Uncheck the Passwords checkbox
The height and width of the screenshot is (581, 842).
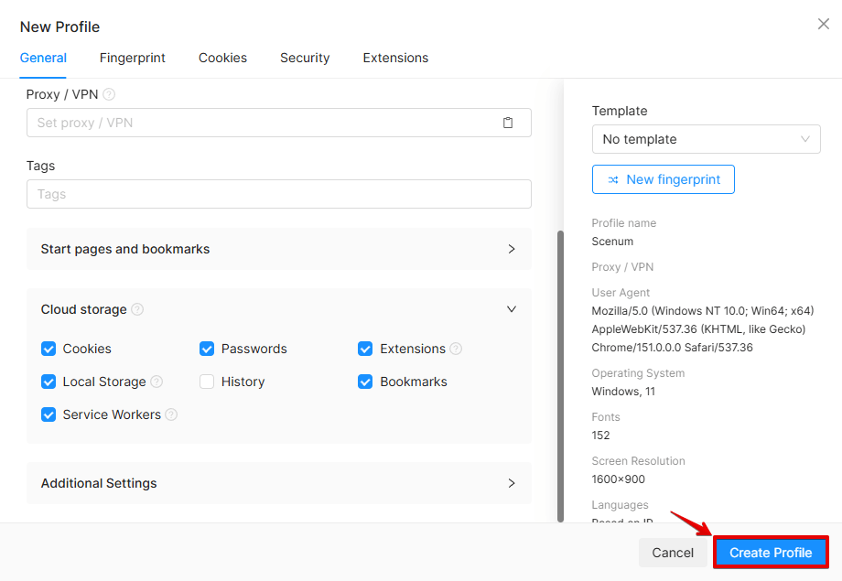(207, 349)
